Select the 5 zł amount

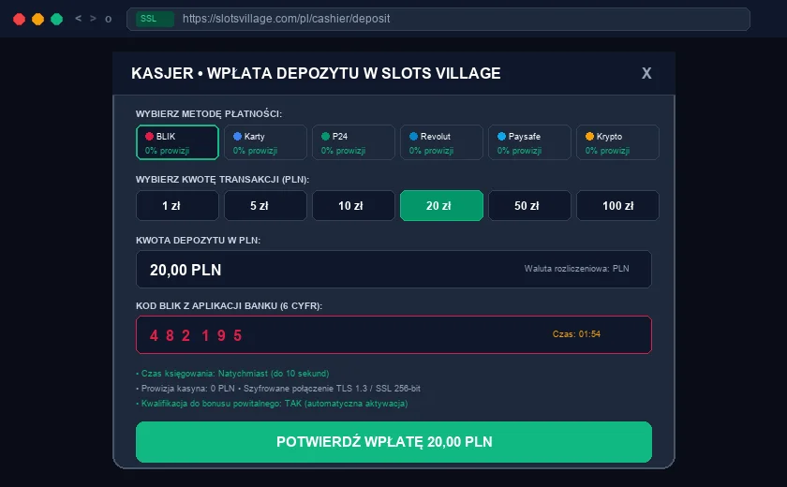point(265,206)
